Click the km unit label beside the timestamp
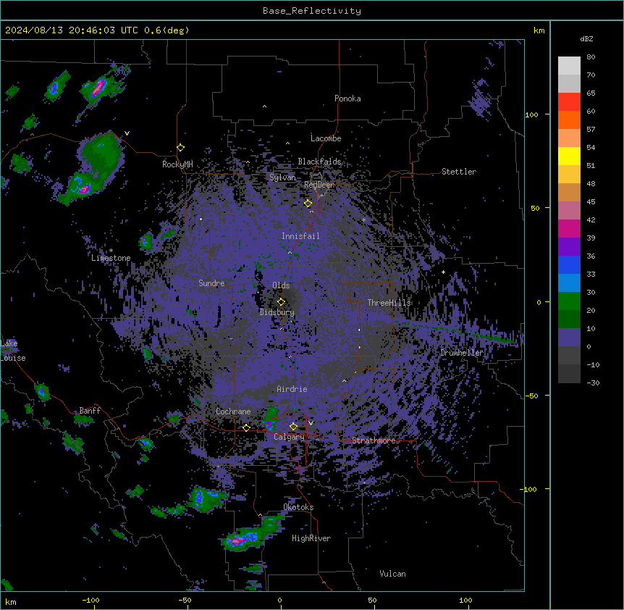 pos(539,30)
